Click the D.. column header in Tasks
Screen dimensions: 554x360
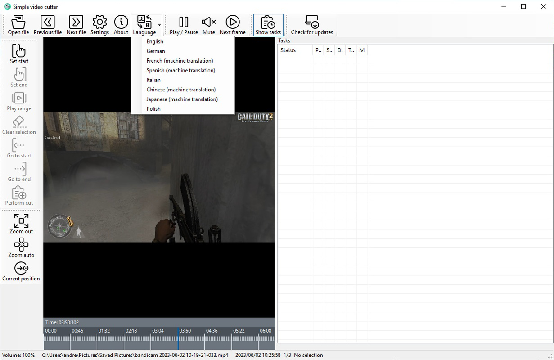340,50
